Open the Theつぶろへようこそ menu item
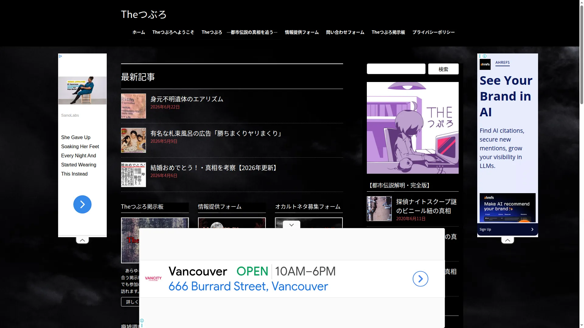The width and height of the screenshot is (584, 328). (x=173, y=32)
